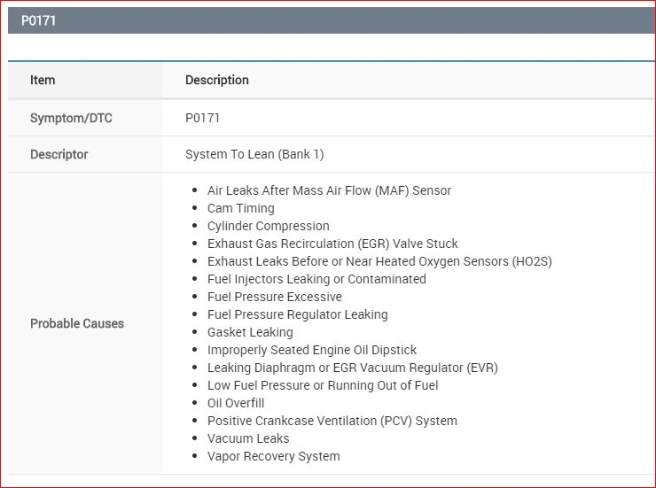Select Low Fuel Pressure or Running Out of Fuel
The width and height of the screenshot is (656, 488).
point(323,385)
